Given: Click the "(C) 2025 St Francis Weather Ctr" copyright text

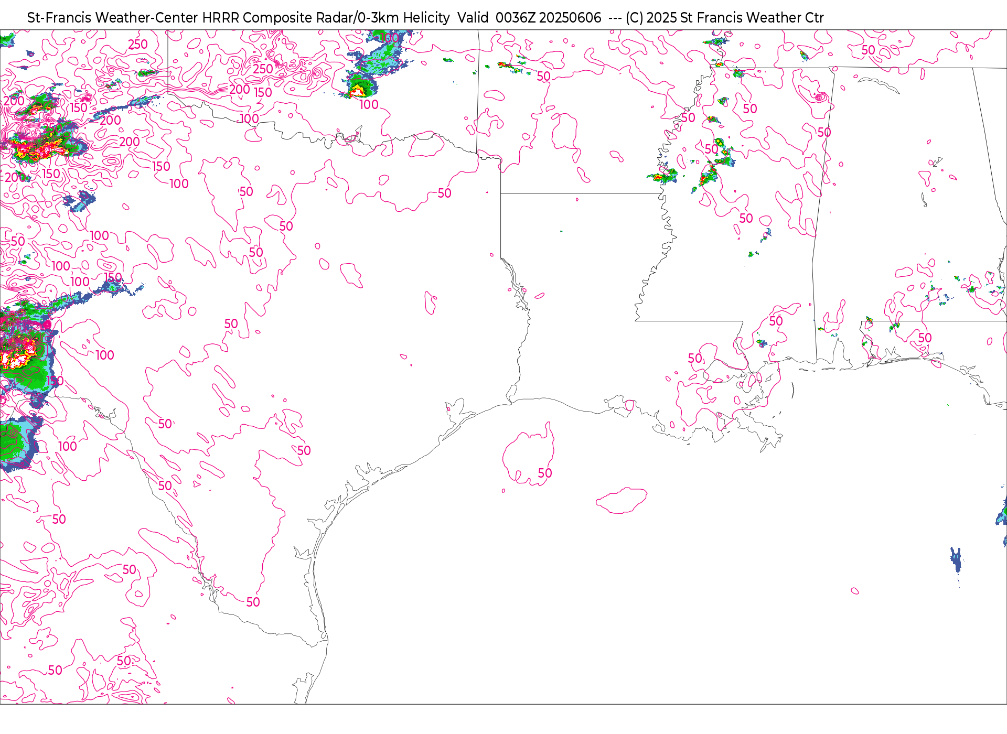Looking at the screenshot, I should coord(725,18).
